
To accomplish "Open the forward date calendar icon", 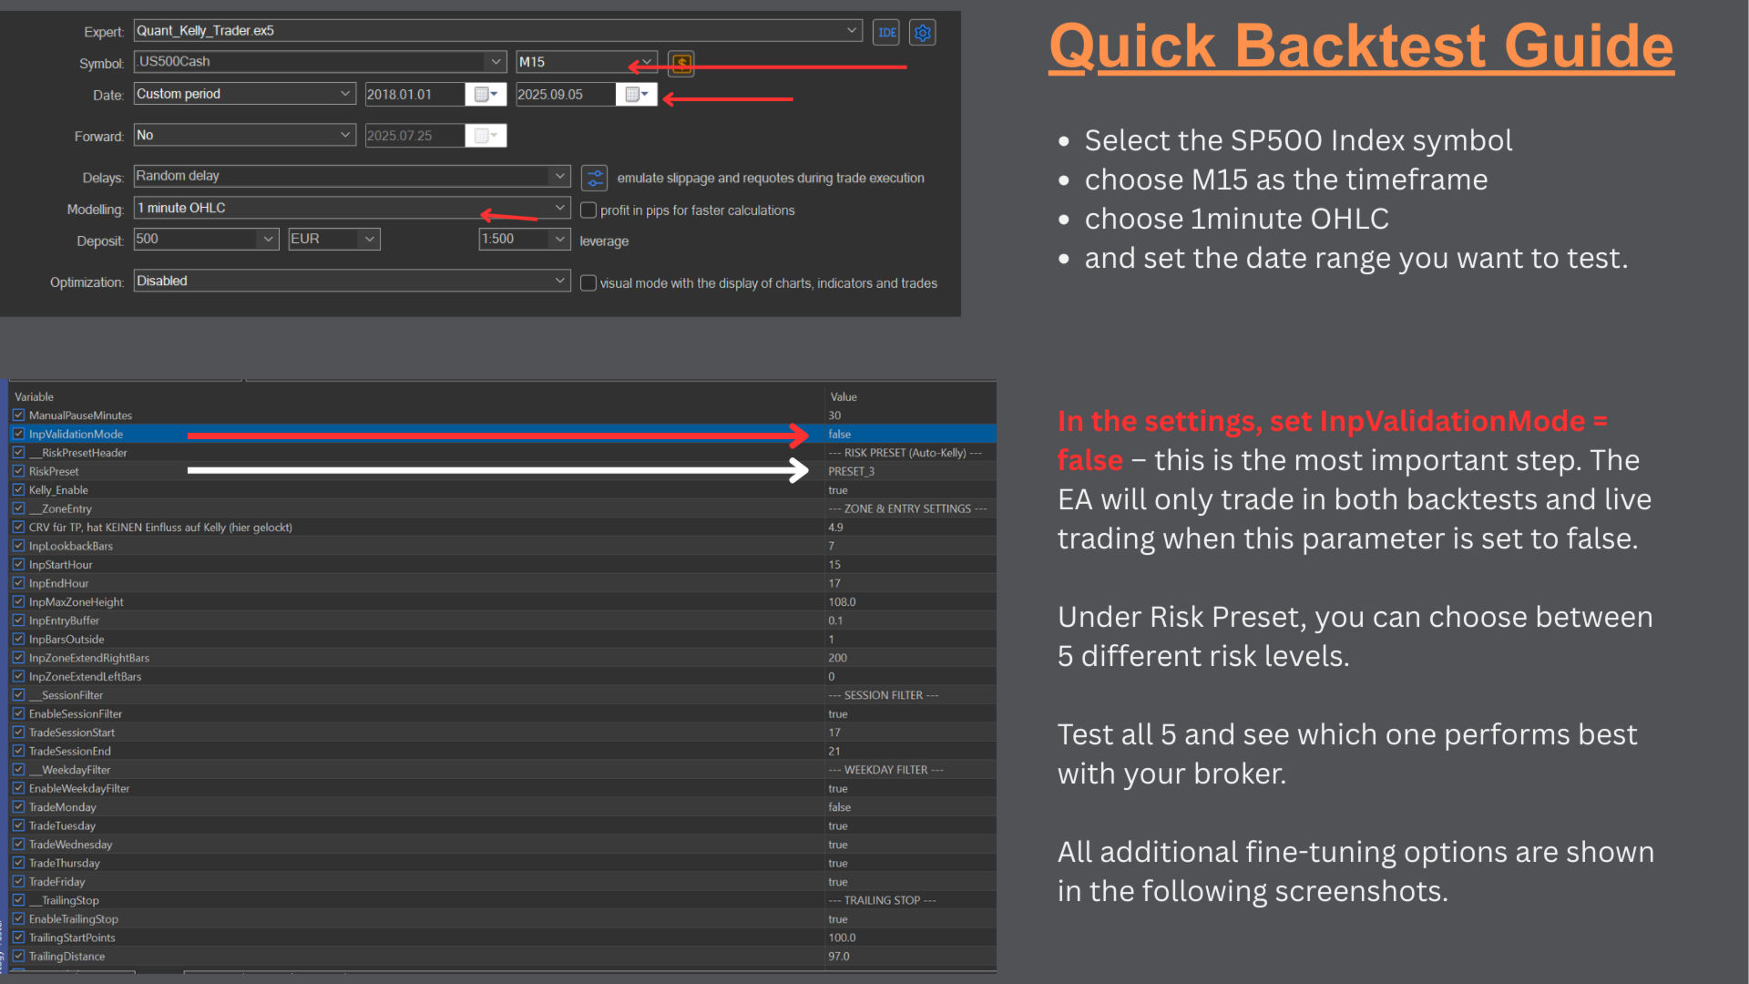I will (486, 136).
